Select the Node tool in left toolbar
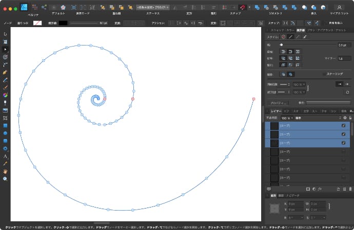Image resolution: width=354 pixels, height=230 pixels. tap(5, 49)
